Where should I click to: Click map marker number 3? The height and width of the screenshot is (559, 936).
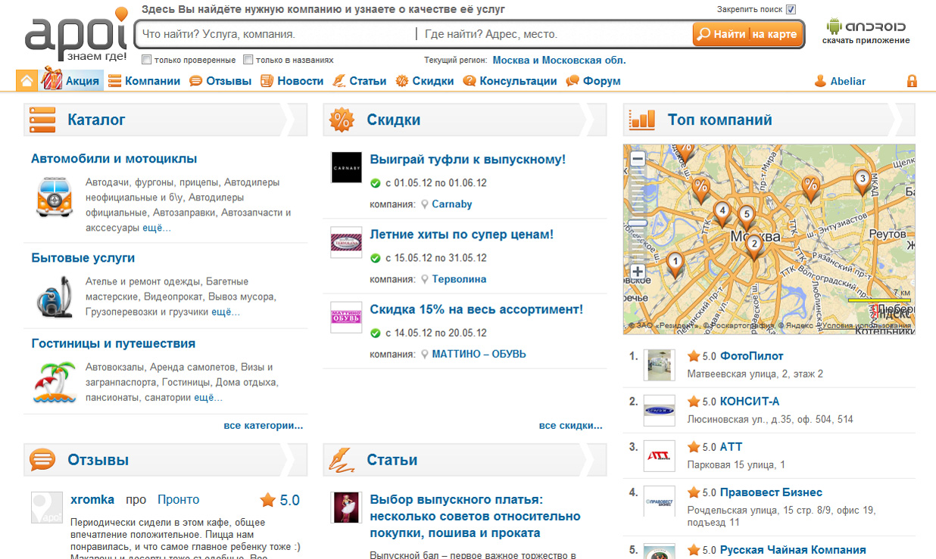(x=862, y=182)
